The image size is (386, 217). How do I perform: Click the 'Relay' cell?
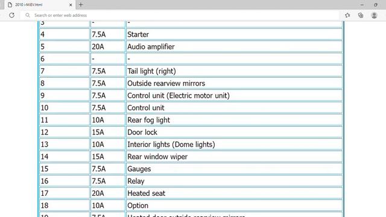[x=234, y=181]
